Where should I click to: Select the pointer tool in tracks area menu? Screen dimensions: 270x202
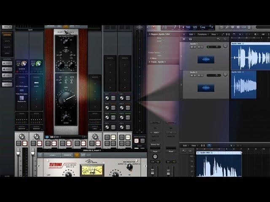240,35
